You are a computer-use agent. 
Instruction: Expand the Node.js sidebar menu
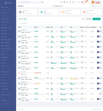pos(8,34)
